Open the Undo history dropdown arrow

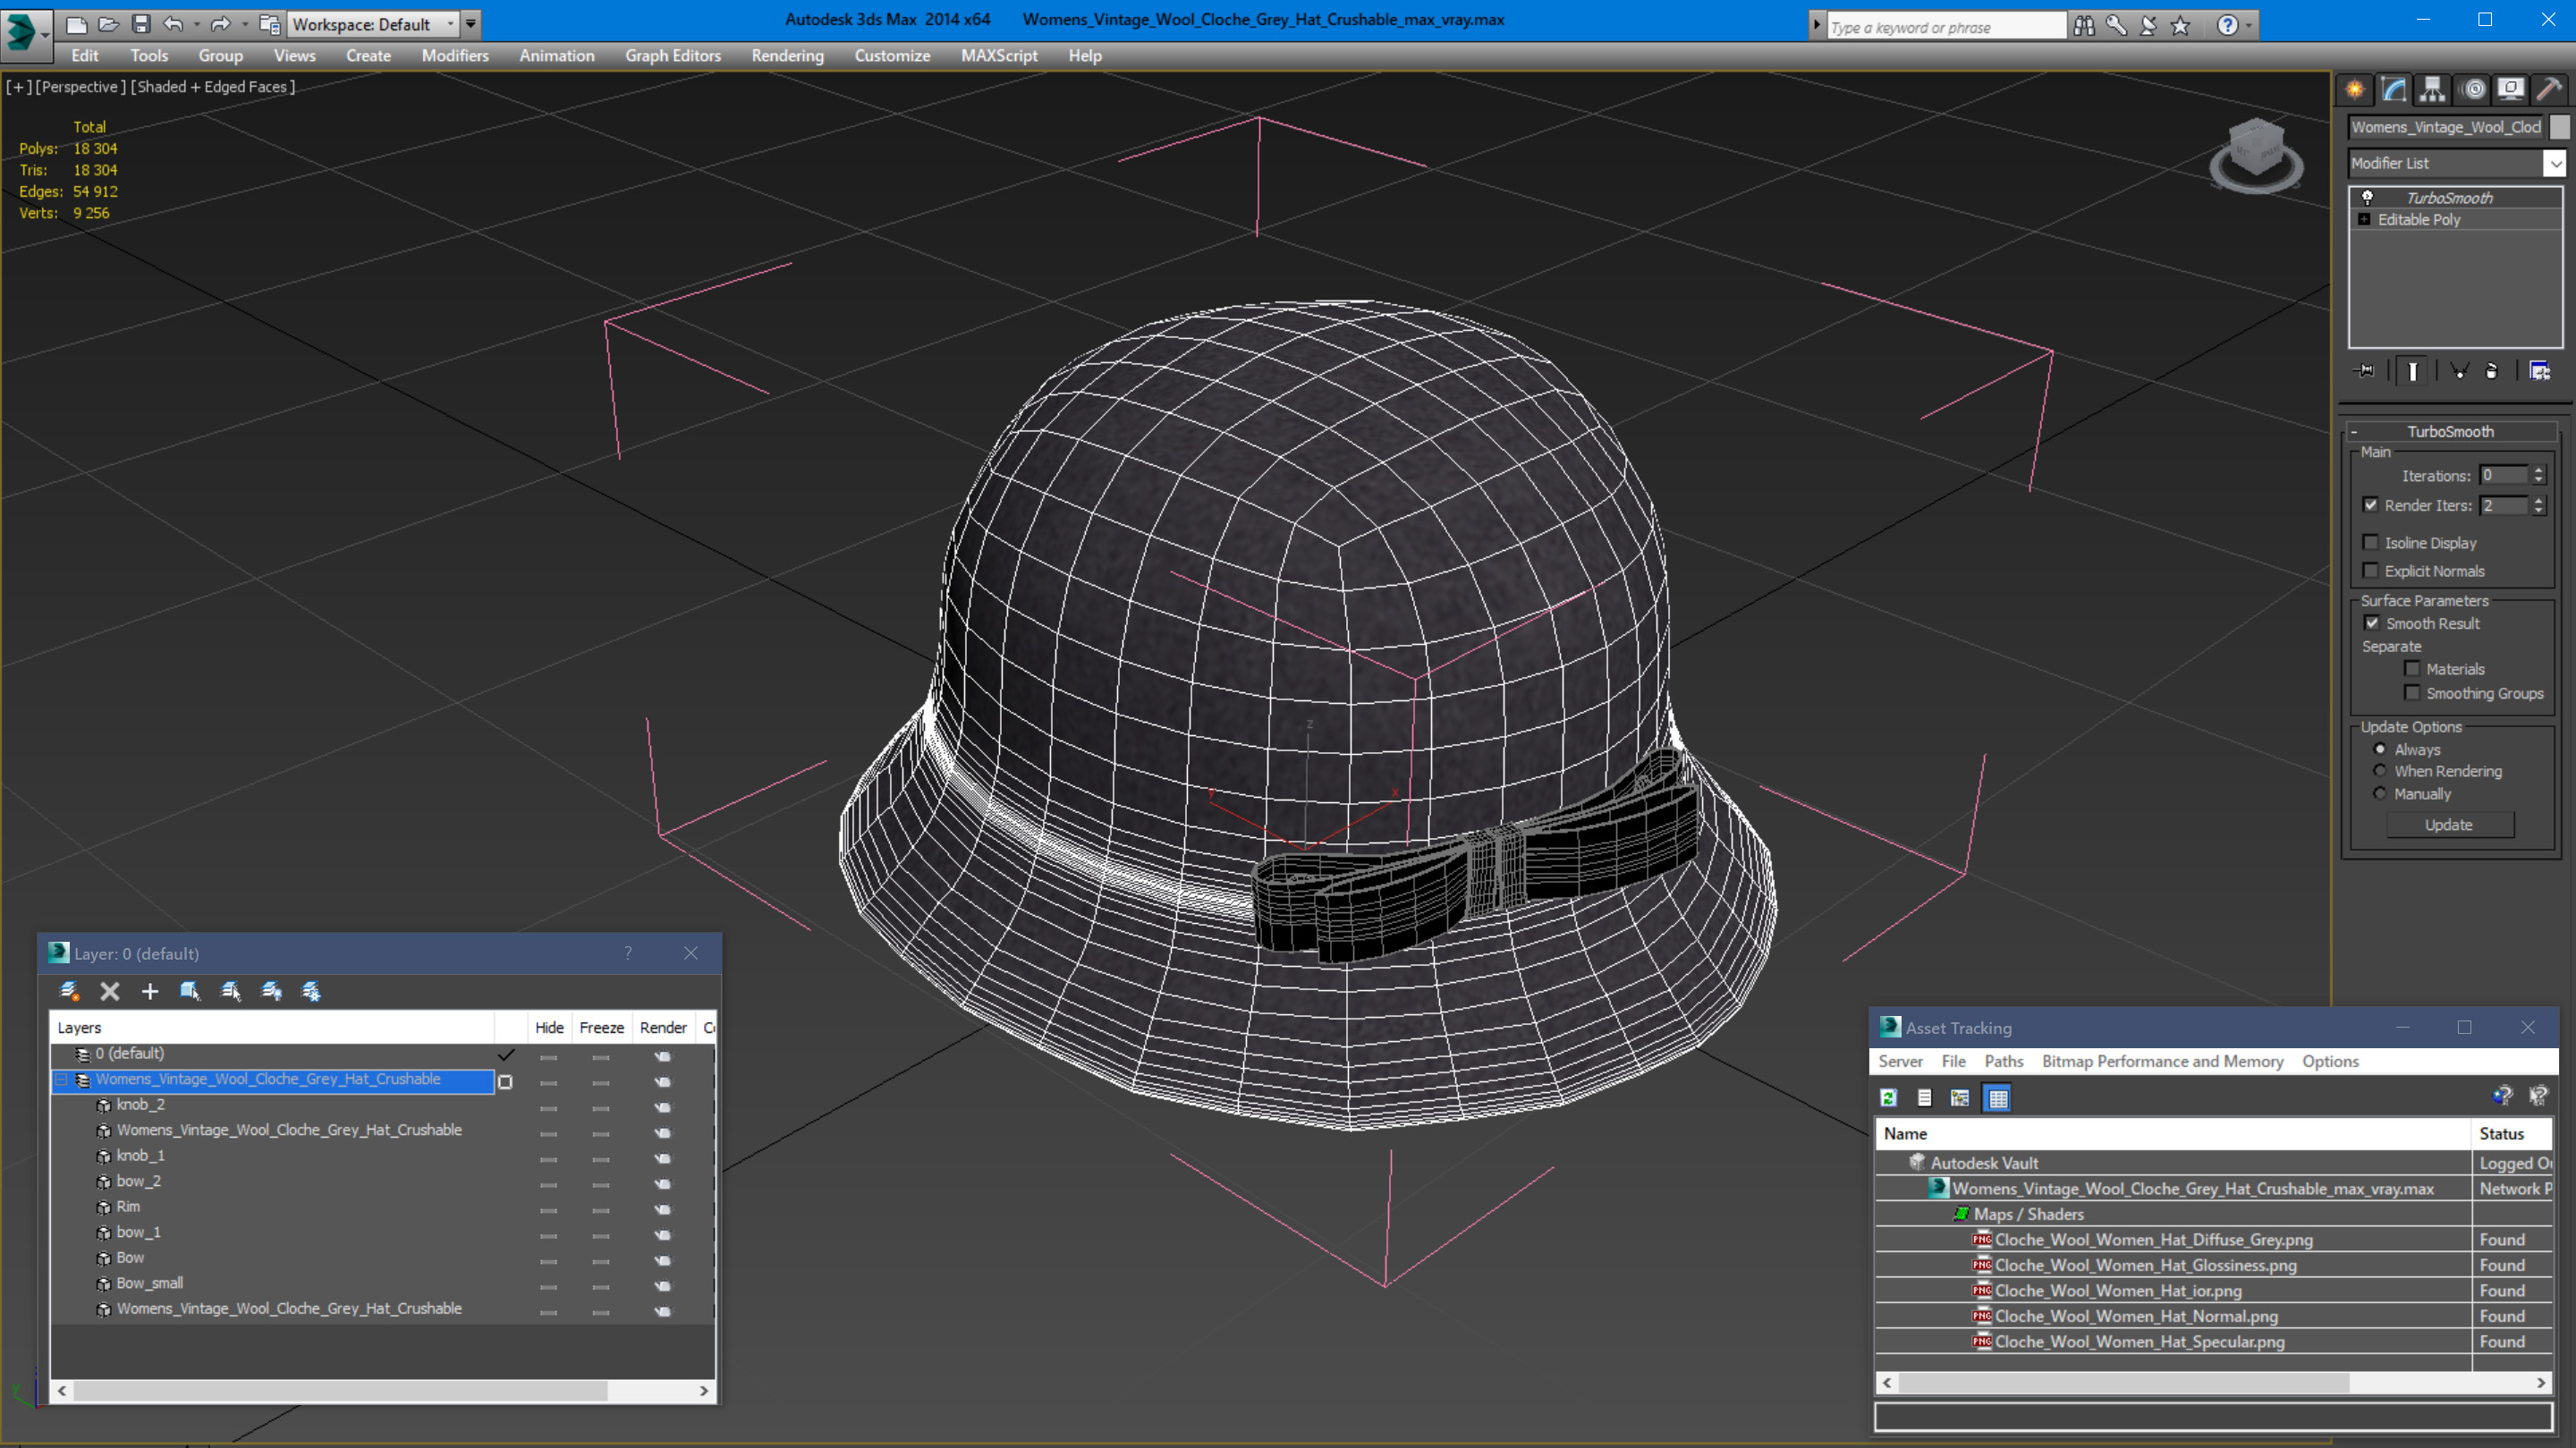pyautogui.click(x=196, y=24)
